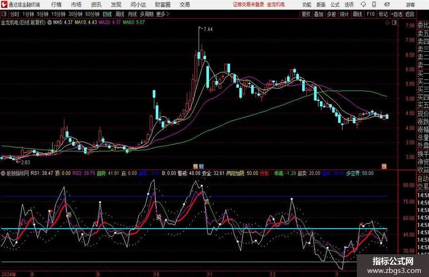Click the 统计 toolbar button
This screenshot has height=277, width=429.
point(344,14)
